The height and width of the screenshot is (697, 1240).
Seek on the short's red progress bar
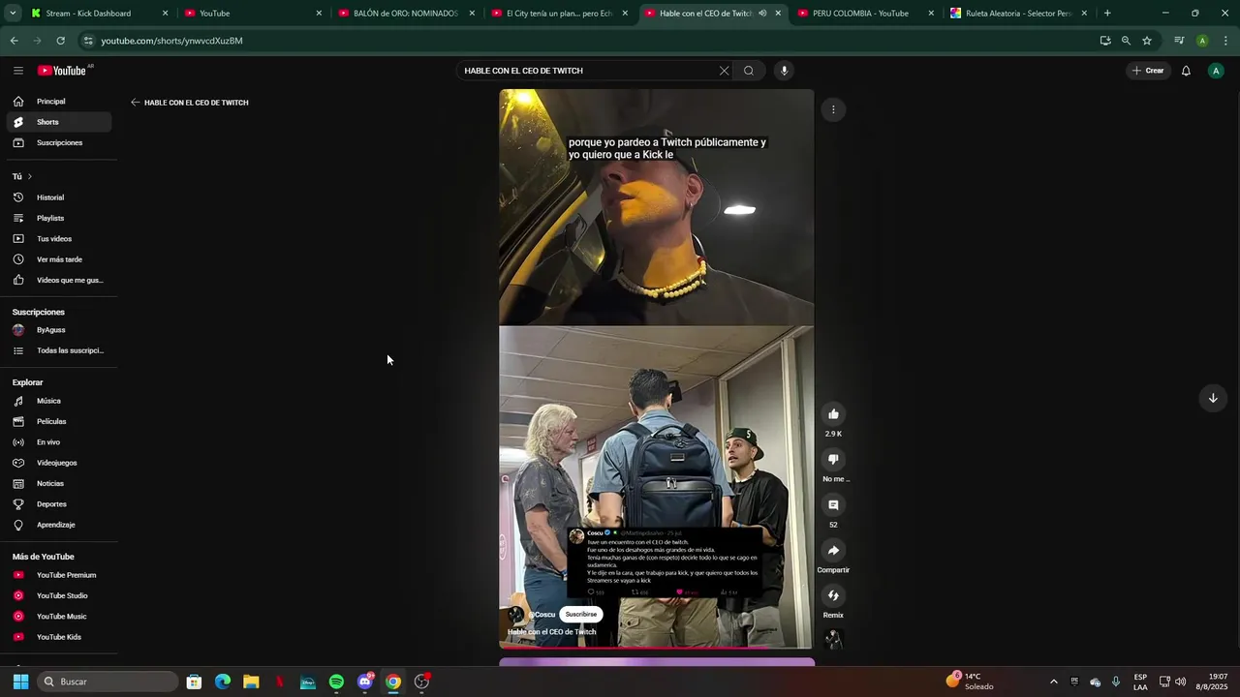point(657,648)
